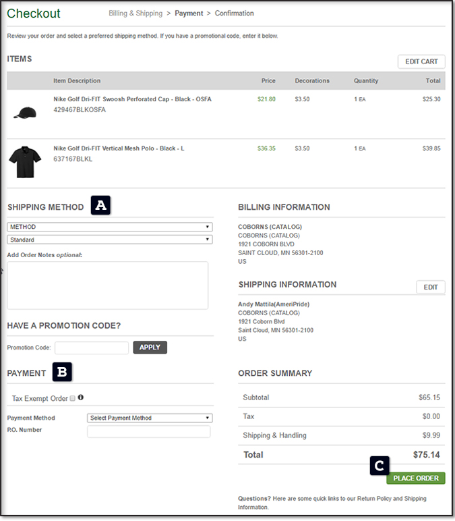Viewport: 455px width, 521px height.
Task: Click the callout marker C
Action: click(x=380, y=464)
